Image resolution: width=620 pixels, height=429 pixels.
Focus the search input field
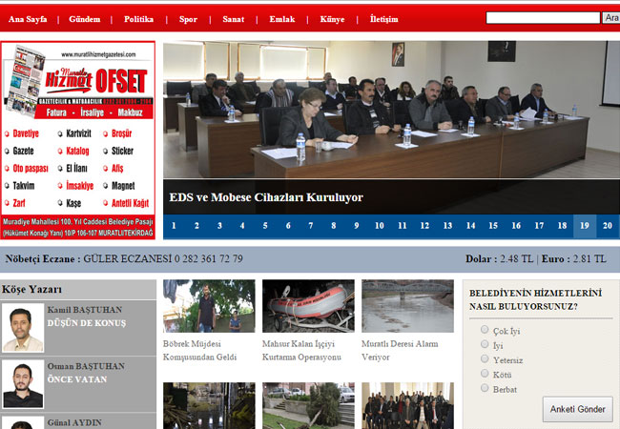coord(543,18)
